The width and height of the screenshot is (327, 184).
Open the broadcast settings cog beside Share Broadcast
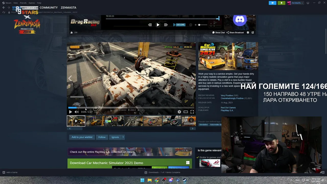click(x=248, y=32)
